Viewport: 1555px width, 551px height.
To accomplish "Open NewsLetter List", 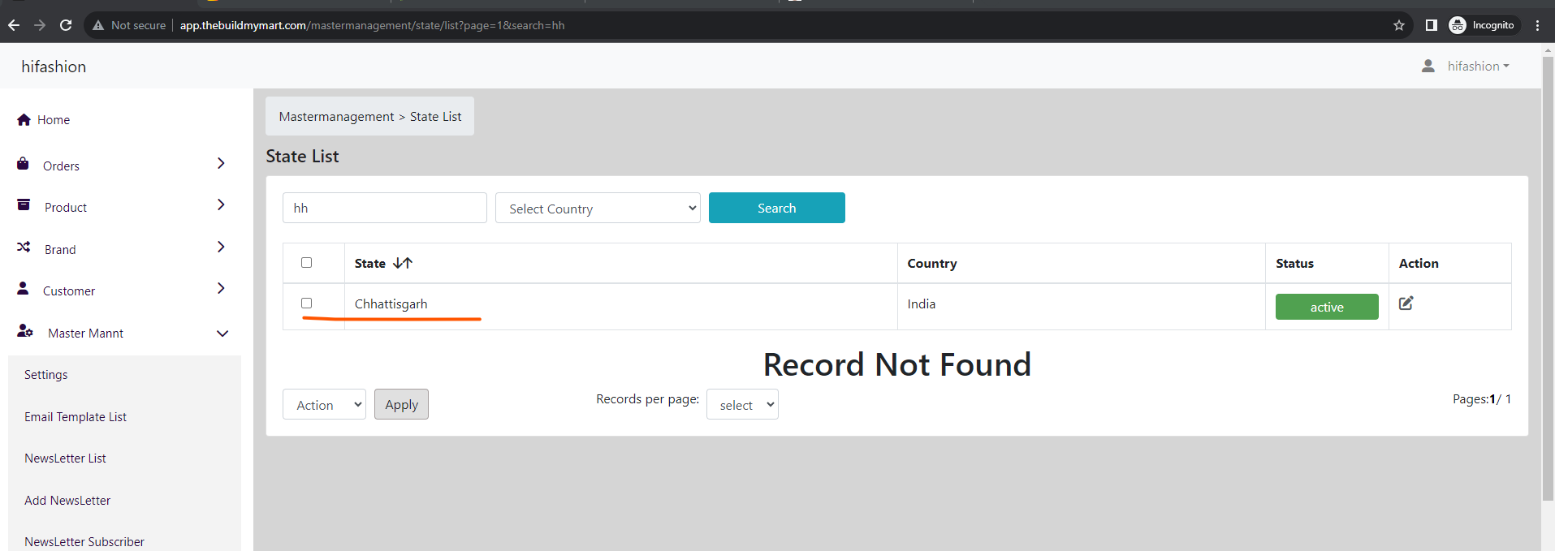I will [65, 458].
